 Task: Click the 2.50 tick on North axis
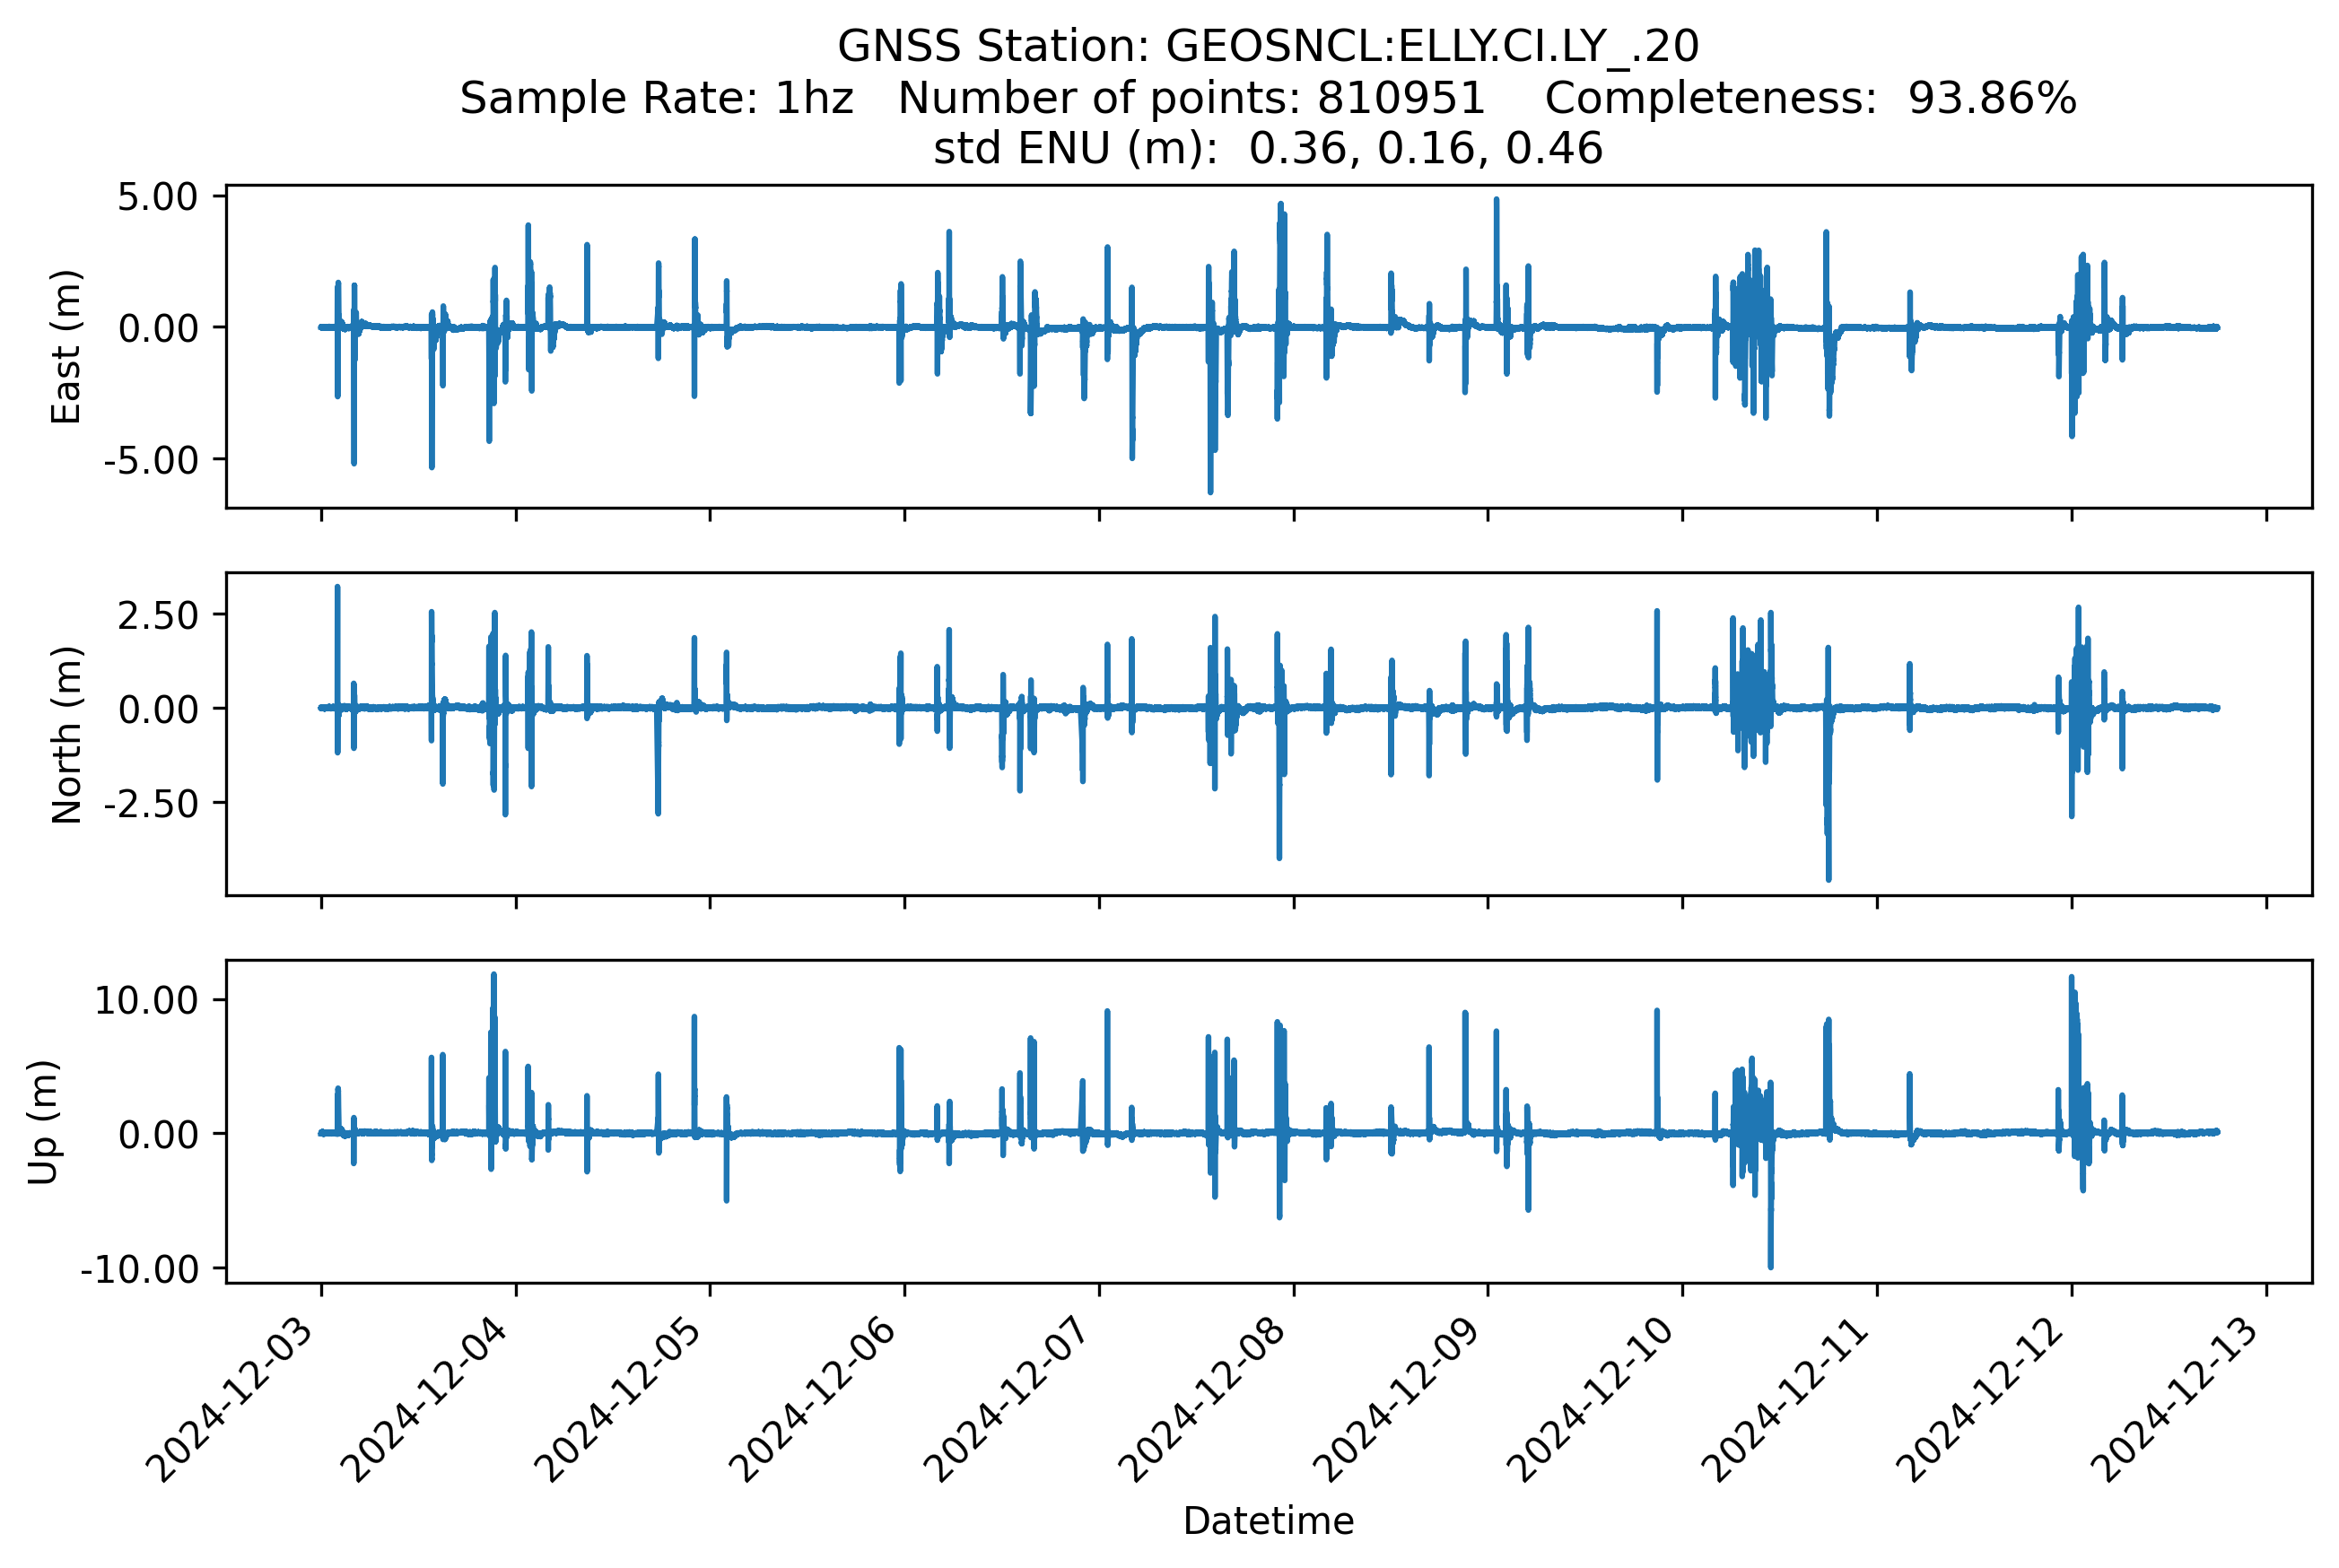[158, 616]
